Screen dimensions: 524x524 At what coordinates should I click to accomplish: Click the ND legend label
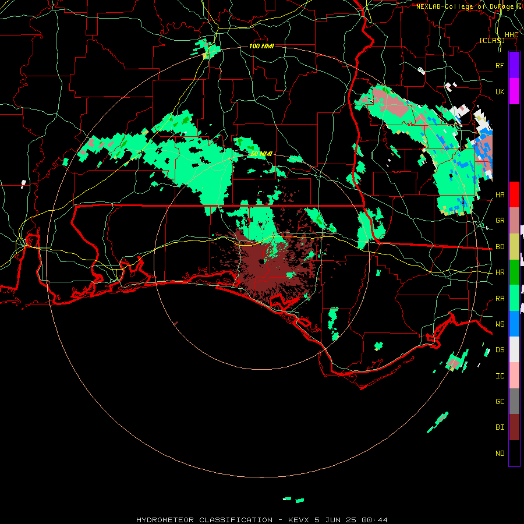[500, 454]
